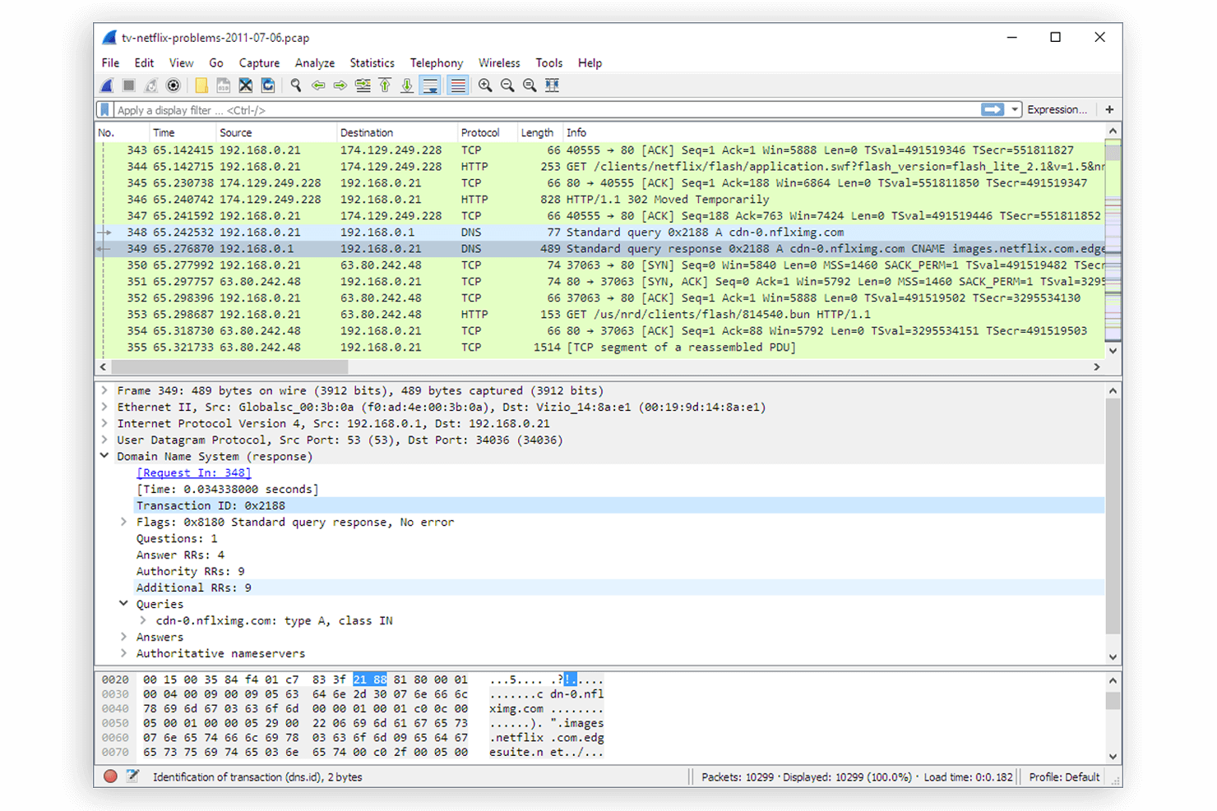Expand the Flags: 0x8180 entry
The width and height of the screenshot is (1217, 811).
point(123,522)
